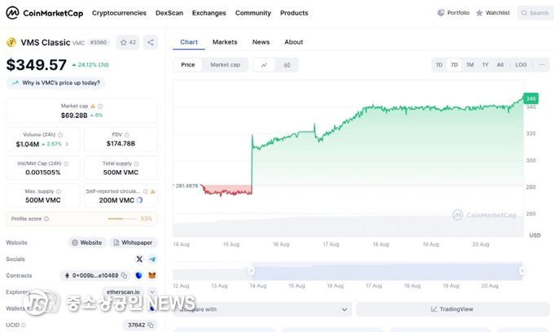Click left handle of chart range slider
The image size is (554, 332).
click(251, 271)
